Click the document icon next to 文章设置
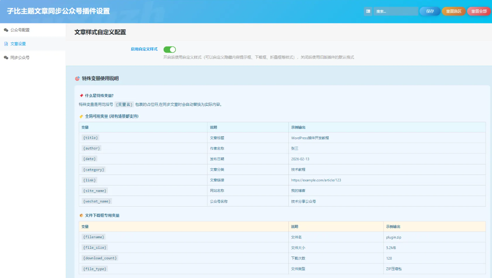 (6, 44)
